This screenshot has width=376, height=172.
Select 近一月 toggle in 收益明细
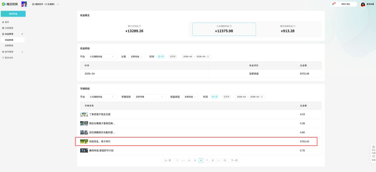161,57
